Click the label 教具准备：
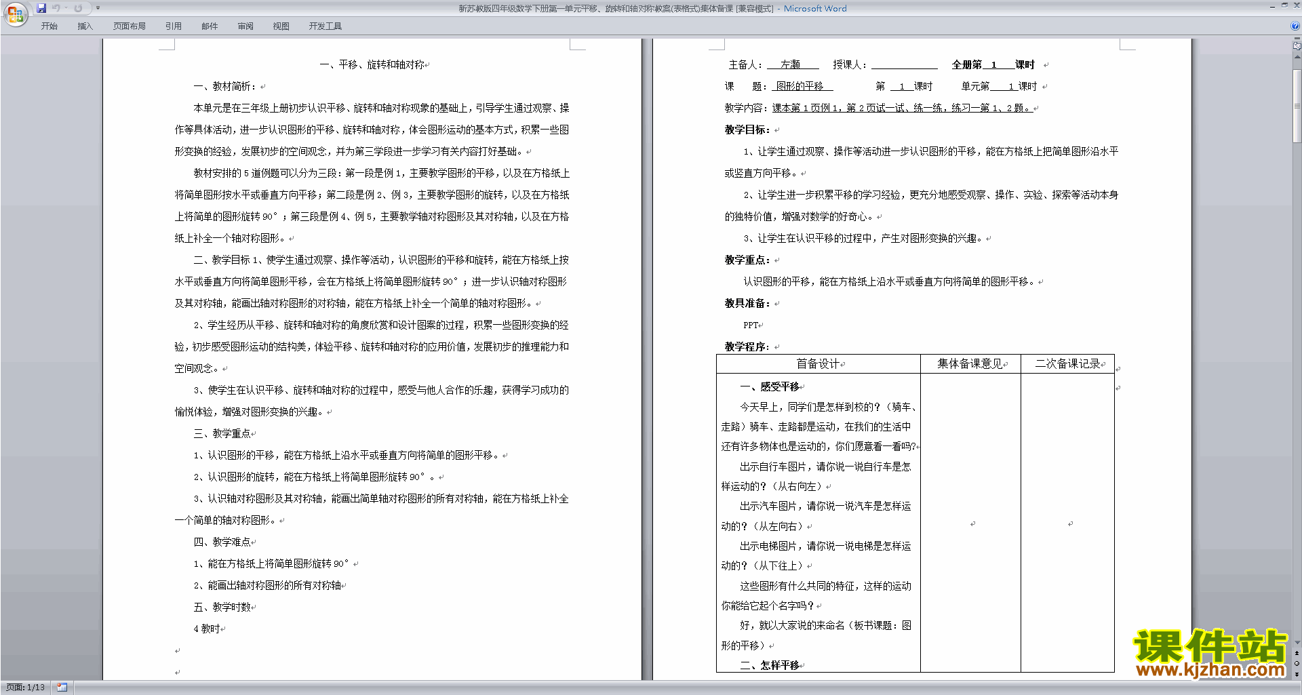The width and height of the screenshot is (1302, 695). [747, 303]
